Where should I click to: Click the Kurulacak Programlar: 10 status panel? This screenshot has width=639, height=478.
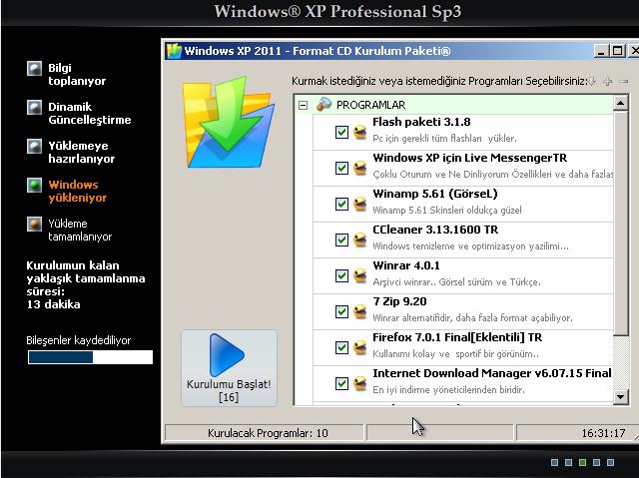(264, 433)
